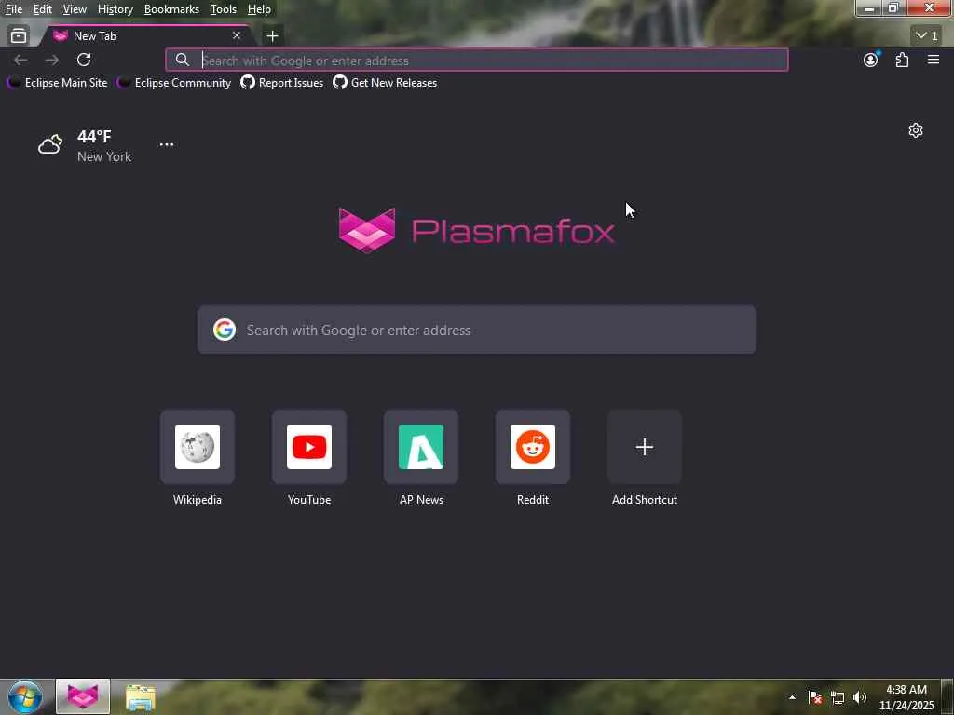Viewport: 954px width, 715px height.
Task: Click the network tray icon
Action: point(838,697)
